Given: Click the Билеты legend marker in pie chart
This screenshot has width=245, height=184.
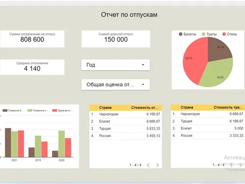Looking at the screenshot, I should pyautogui.click(x=180, y=34).
